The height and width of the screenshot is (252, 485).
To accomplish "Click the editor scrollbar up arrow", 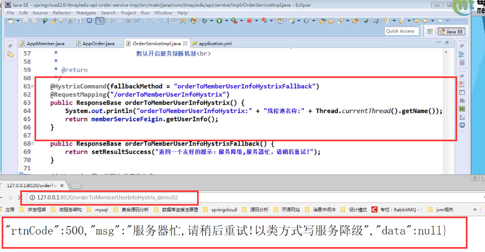I will [446, 52].
